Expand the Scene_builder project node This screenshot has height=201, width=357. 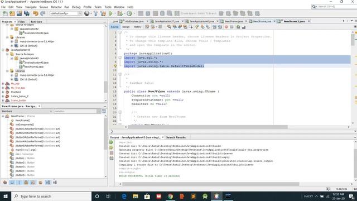3,100
